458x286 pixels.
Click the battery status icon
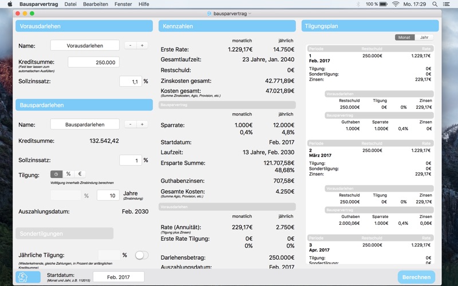(383, 4)
